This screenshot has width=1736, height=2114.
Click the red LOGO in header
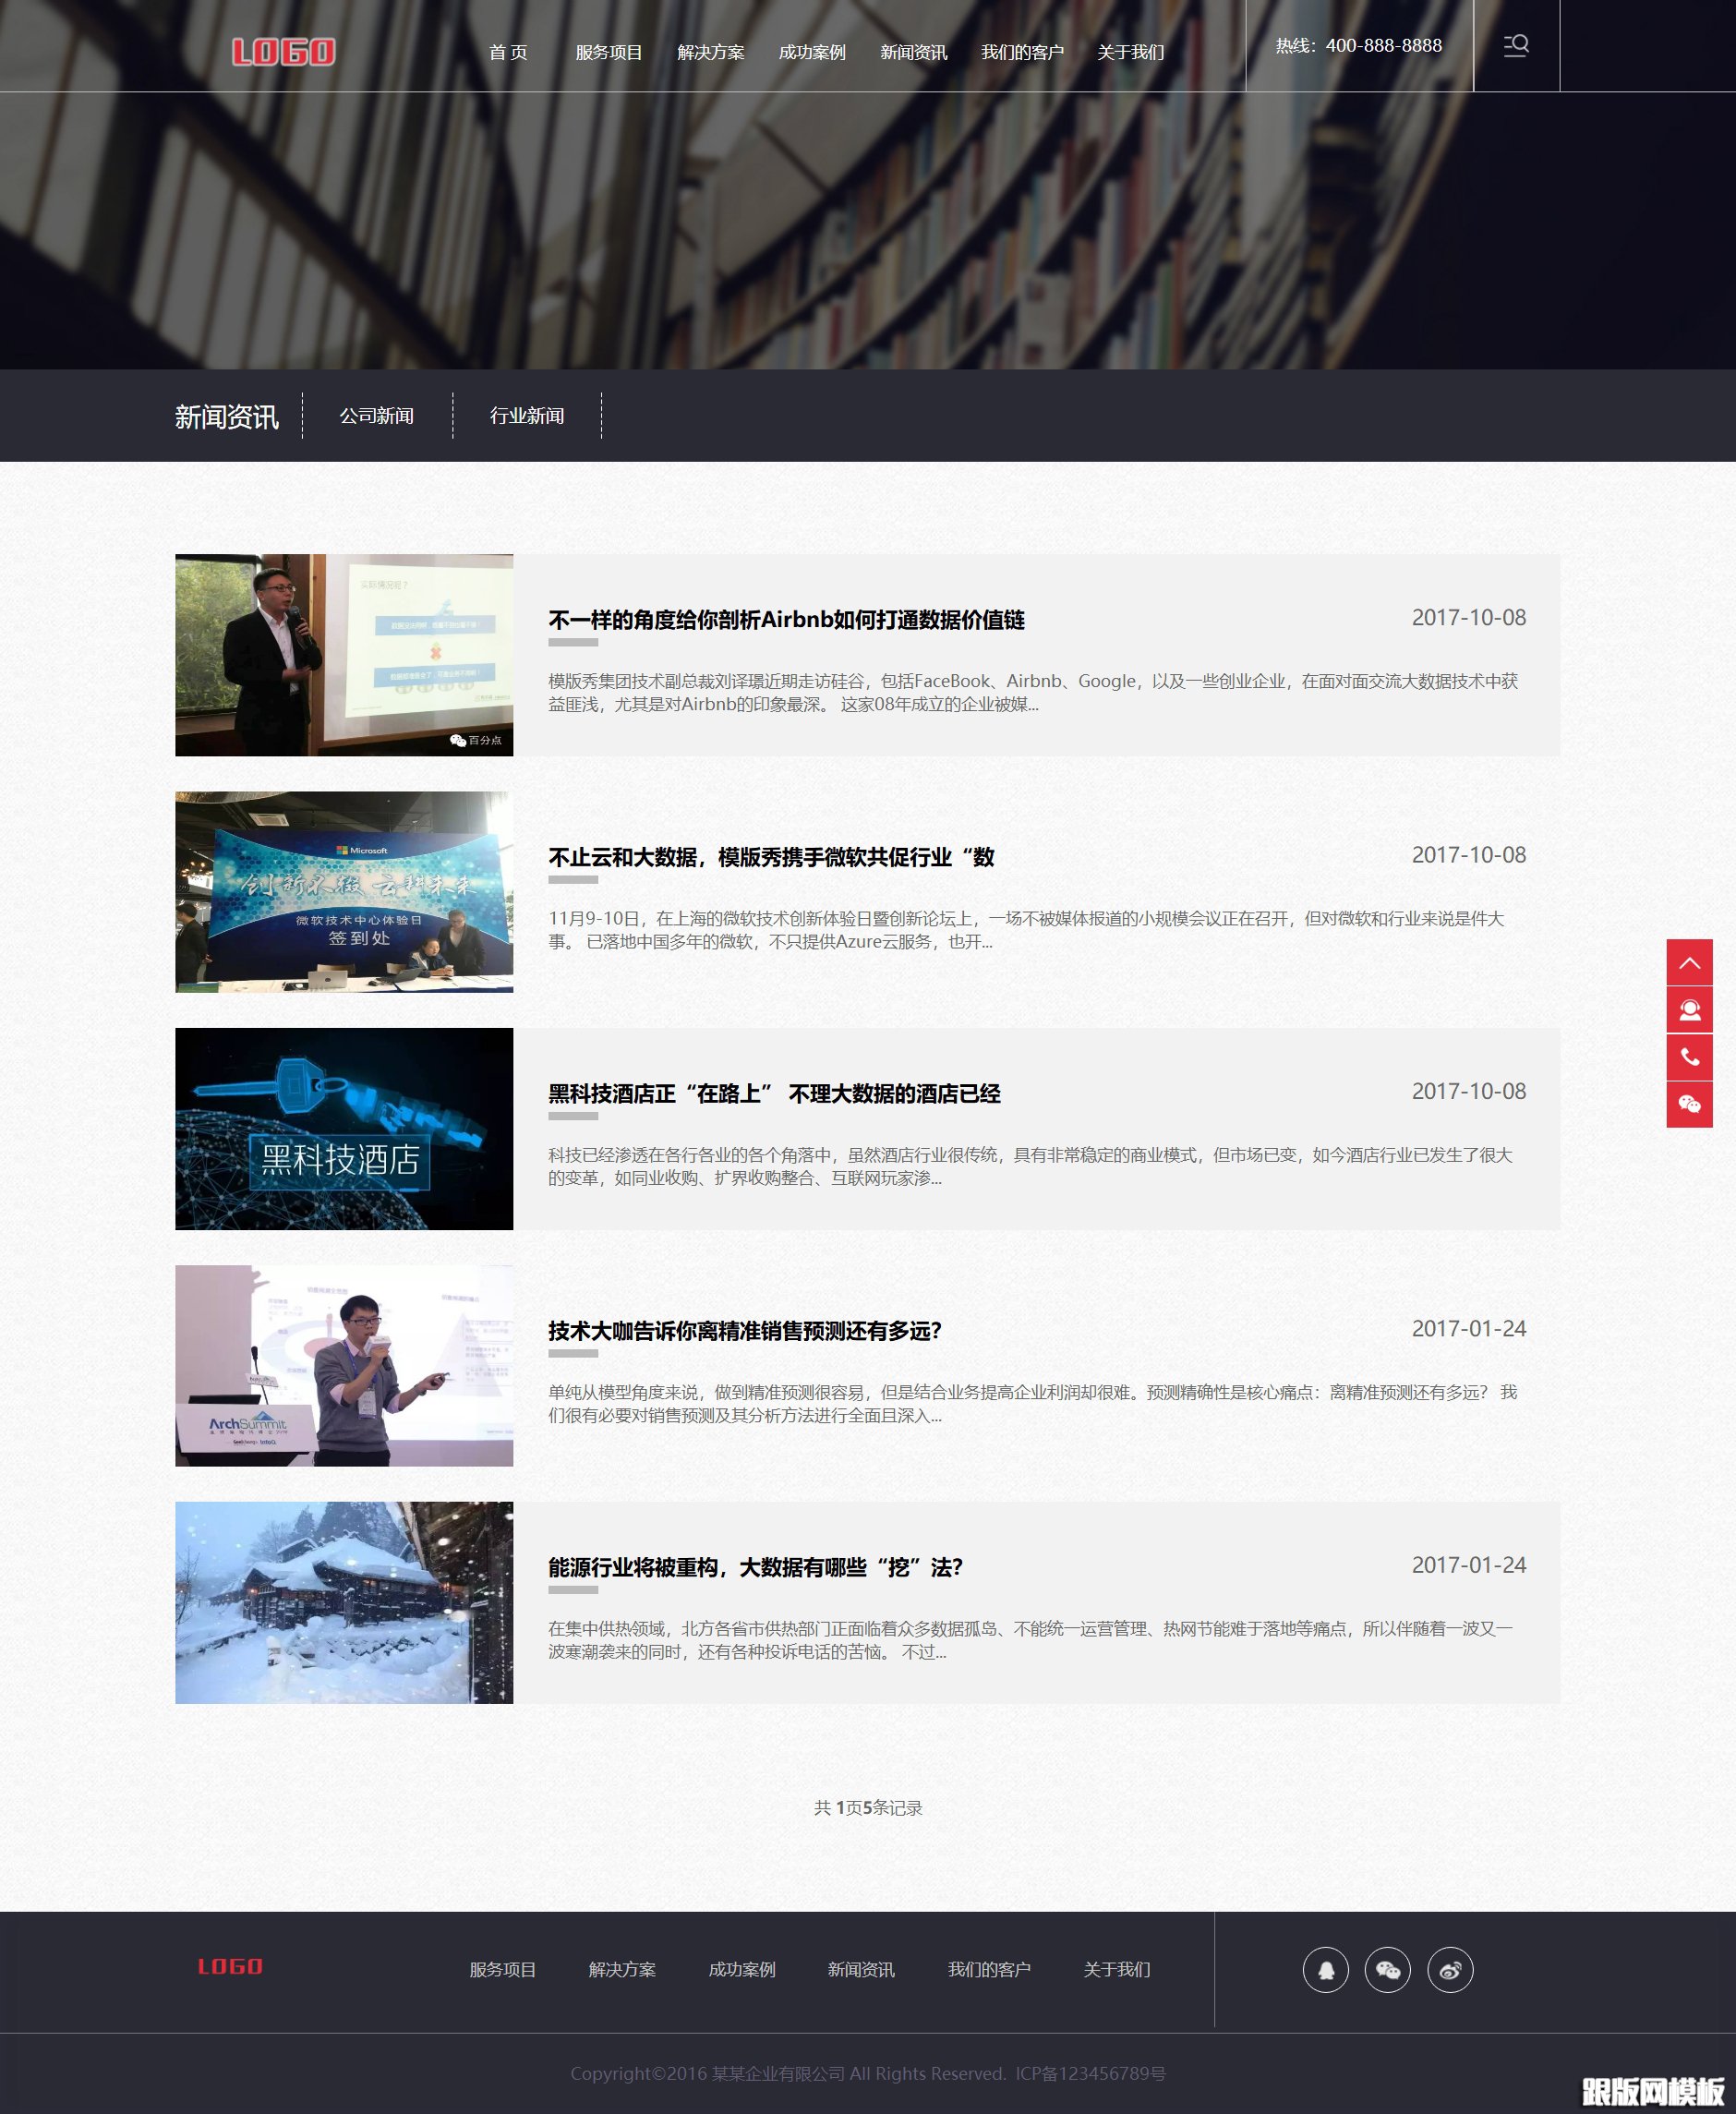(x=283, y=52)
